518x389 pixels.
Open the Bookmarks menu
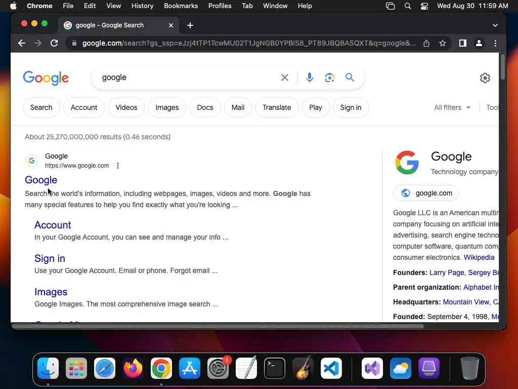(x=181, y=6)
